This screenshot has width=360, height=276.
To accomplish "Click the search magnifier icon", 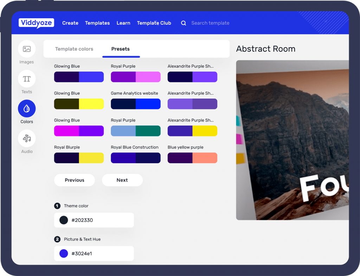I will pos(184,23).
